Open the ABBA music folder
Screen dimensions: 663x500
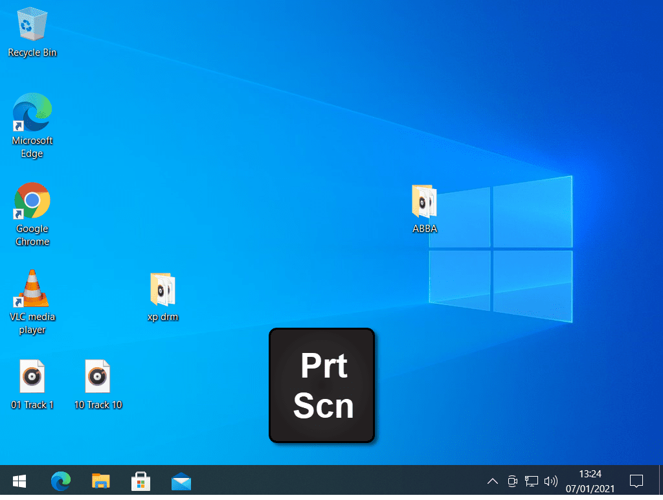click(x=424, y=202)
